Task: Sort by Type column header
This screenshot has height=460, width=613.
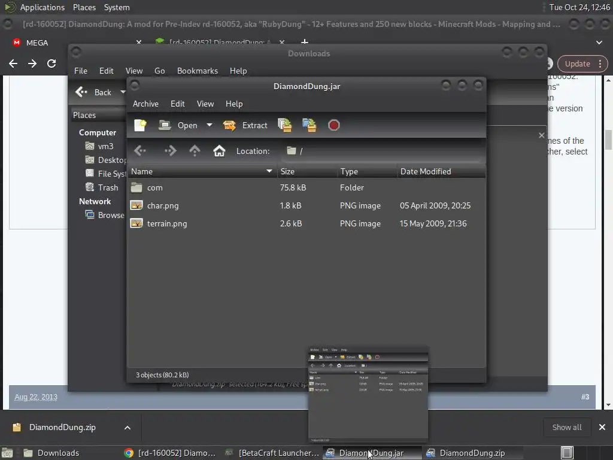Action: point(367,171)
